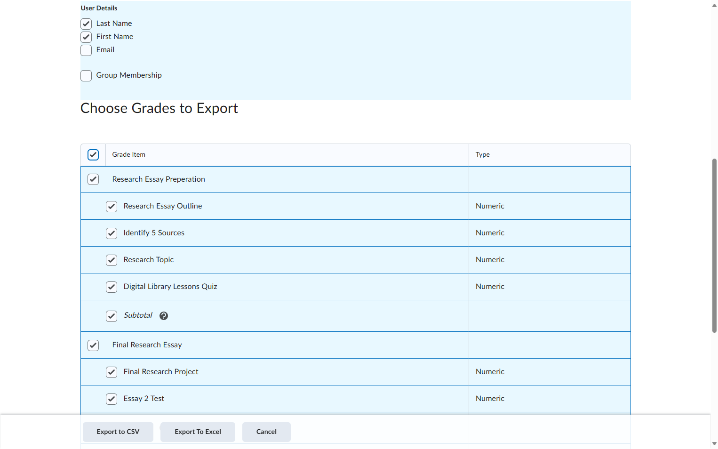Viewport: 718px width, 449px height.
Task: Uncheck the First Name checkbox
Action: point(86,37)
